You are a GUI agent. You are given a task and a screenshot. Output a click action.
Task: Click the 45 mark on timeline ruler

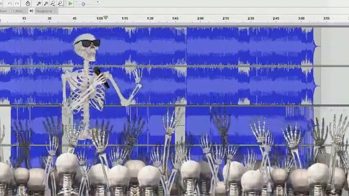(x=75, y=19)
